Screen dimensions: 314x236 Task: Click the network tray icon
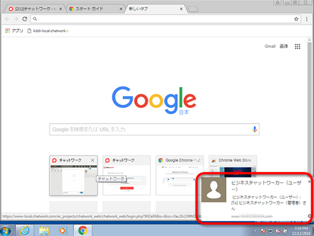[x=271, y=231]
